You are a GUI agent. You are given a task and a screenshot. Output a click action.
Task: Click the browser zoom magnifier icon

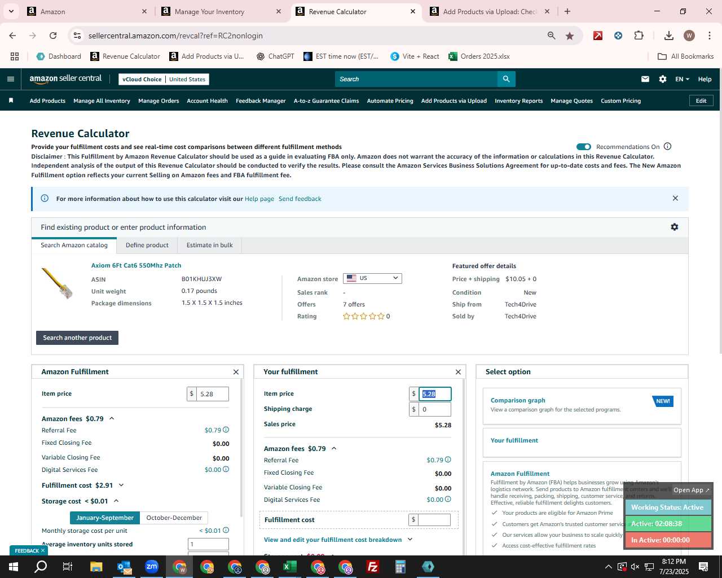tap(551, 36)
